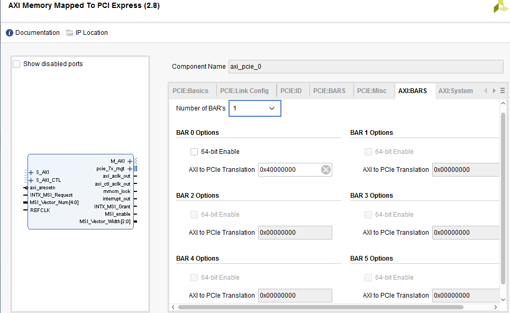
Task: Open the AXI:System tab
Action: [456, 90]
